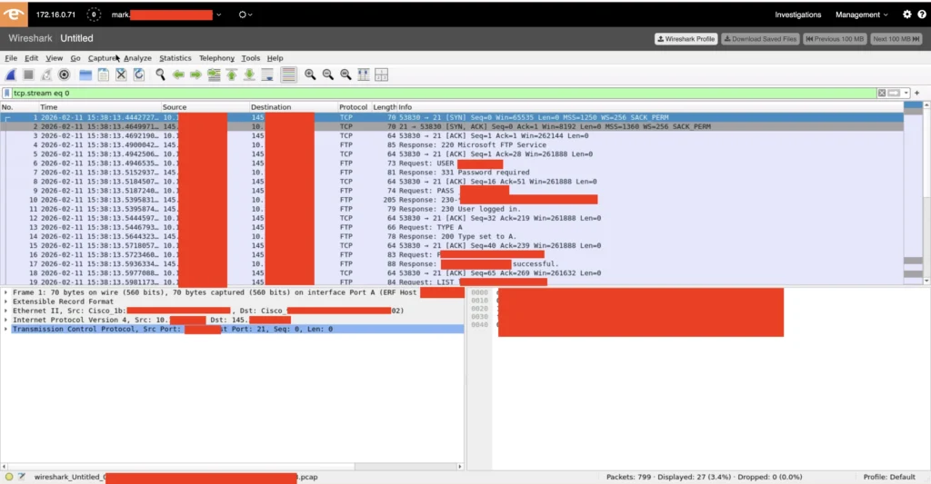
Task: Open the View menu
Action: click(x=54, y=58)
